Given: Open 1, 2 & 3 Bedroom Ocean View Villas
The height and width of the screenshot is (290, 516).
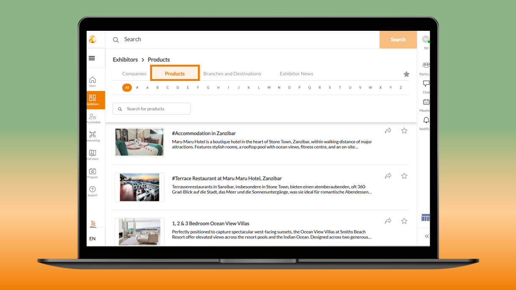Looking at the screenshot, I should [x=210, y=223].
